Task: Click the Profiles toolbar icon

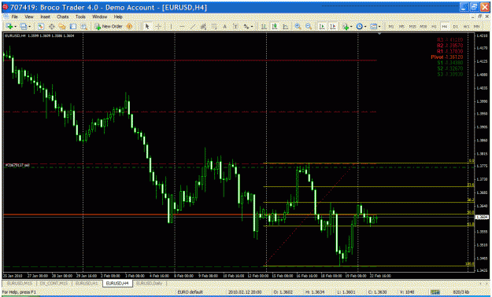Action: (x=24, y=27)
